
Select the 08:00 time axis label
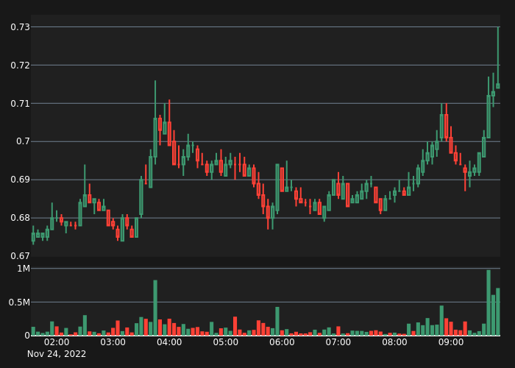(x=394, y=342)
